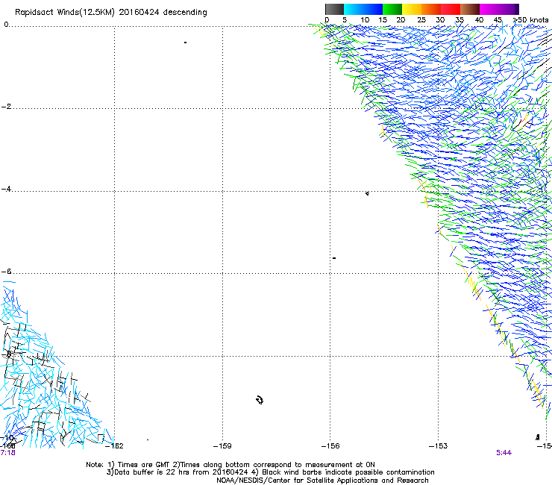Click the red 30-35 knots color swatch

pos(451,9)
